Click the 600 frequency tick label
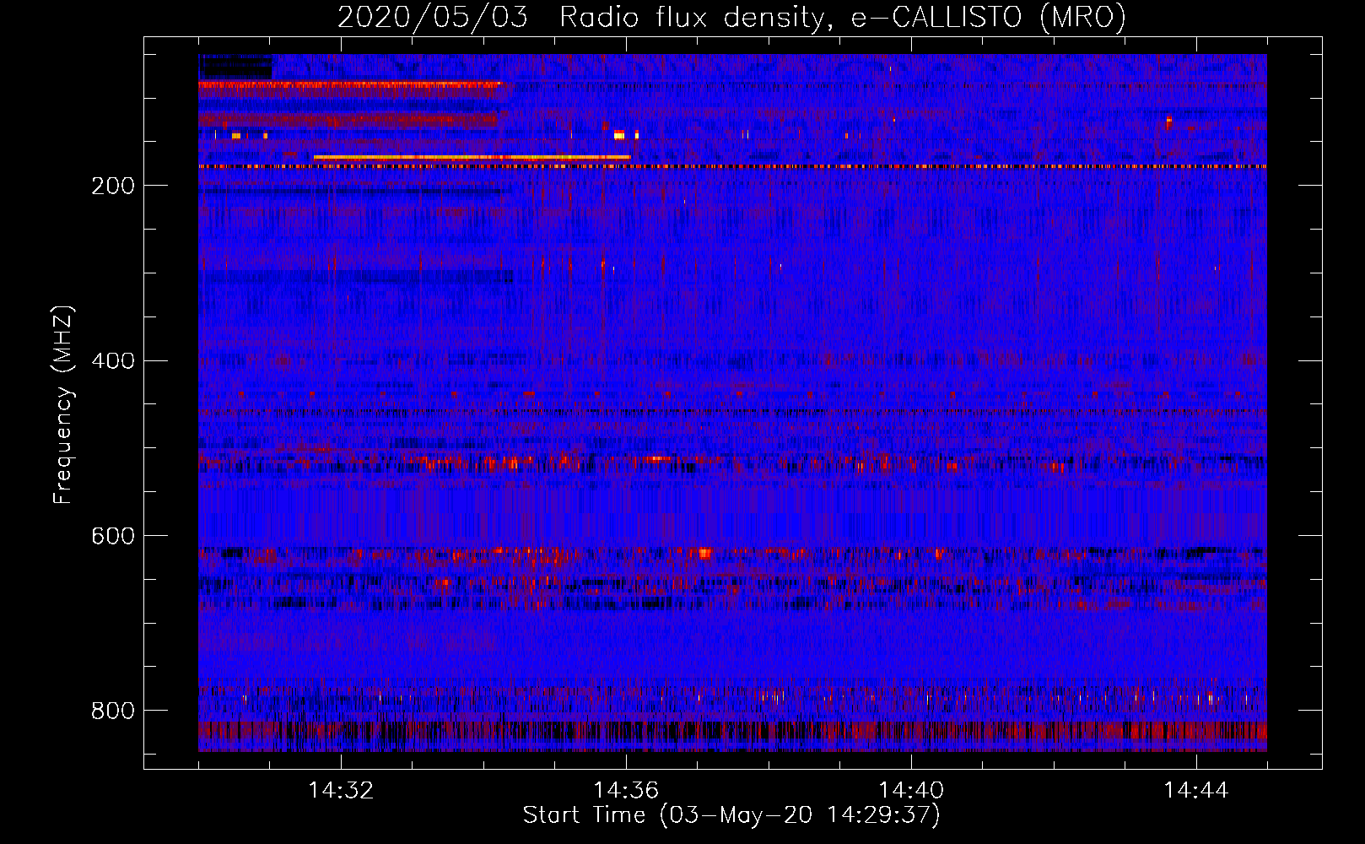Image resolution: width=1365 pixels, height=844 pixels. 113,537
